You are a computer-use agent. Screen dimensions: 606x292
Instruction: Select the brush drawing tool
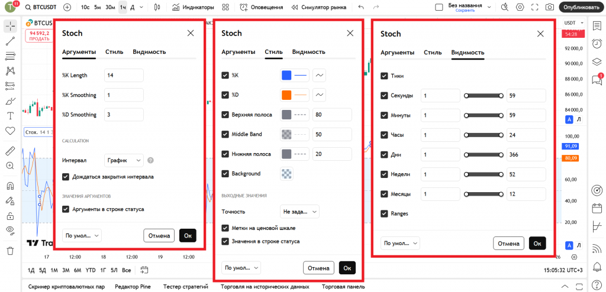pyautogui.click(x=11, y=101)
